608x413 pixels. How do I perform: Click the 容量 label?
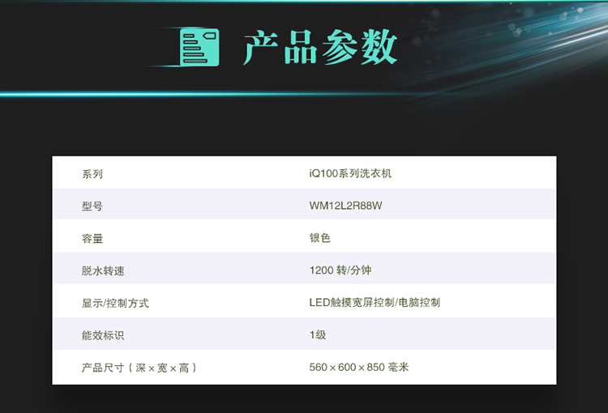(x=92, y=238)
